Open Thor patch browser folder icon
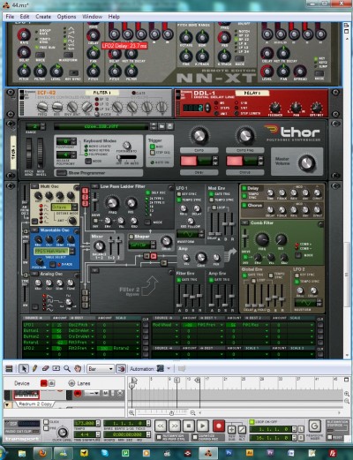Viewport: 353px width, 460px height. click(x=161, y=126)
